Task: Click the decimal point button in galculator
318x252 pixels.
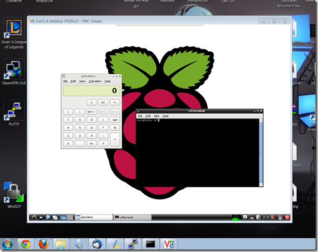Action: (x=80, y=143)
